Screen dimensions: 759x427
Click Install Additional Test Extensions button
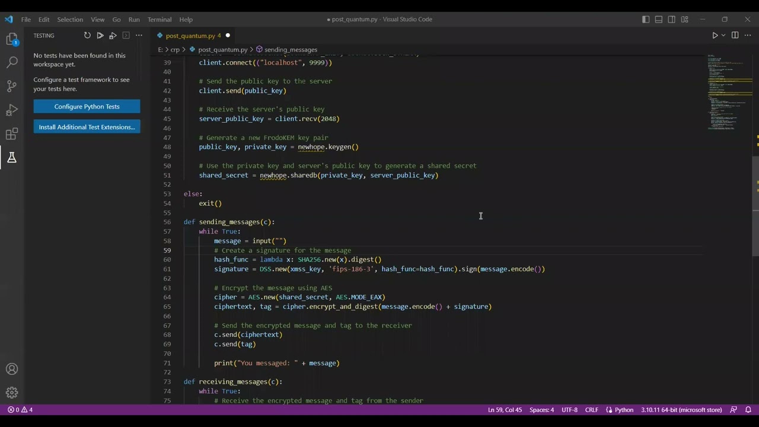[87, 127]
